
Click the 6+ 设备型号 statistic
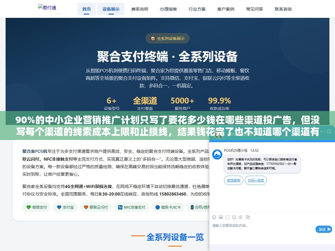pyautogui.click(x=112, y=103)
